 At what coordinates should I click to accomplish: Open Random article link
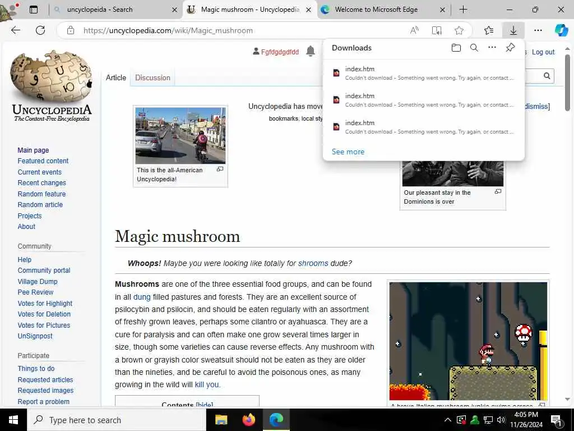(x=40, y=204)
